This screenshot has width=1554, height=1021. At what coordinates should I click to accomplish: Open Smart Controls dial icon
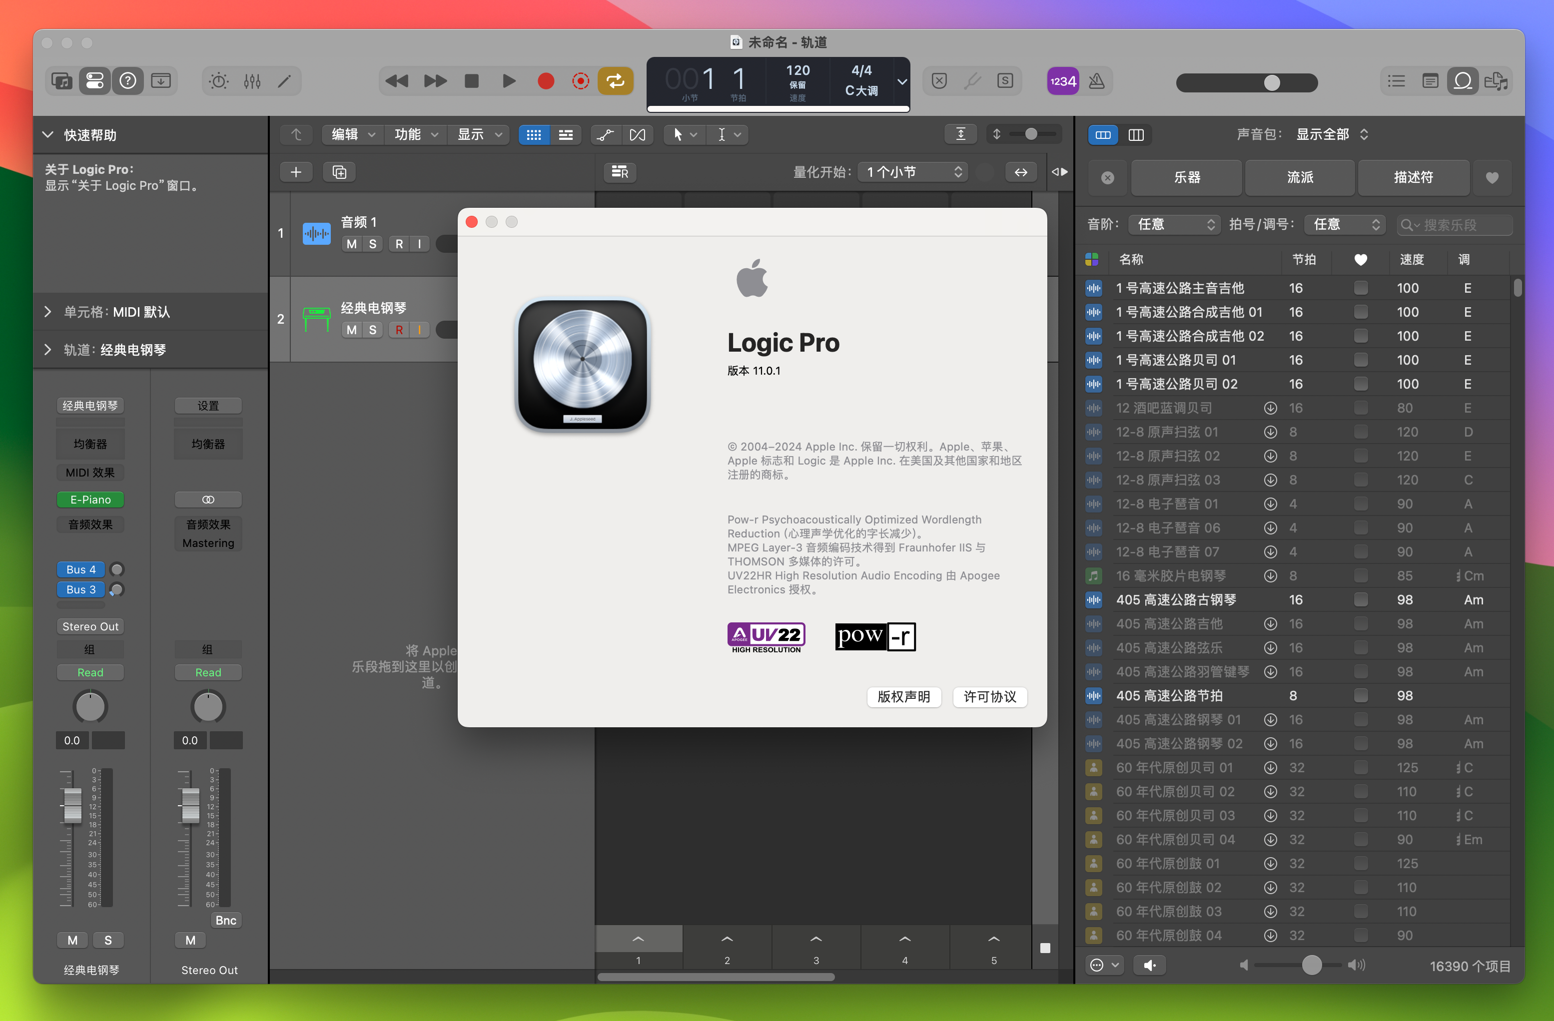click(x=219, y=81)
